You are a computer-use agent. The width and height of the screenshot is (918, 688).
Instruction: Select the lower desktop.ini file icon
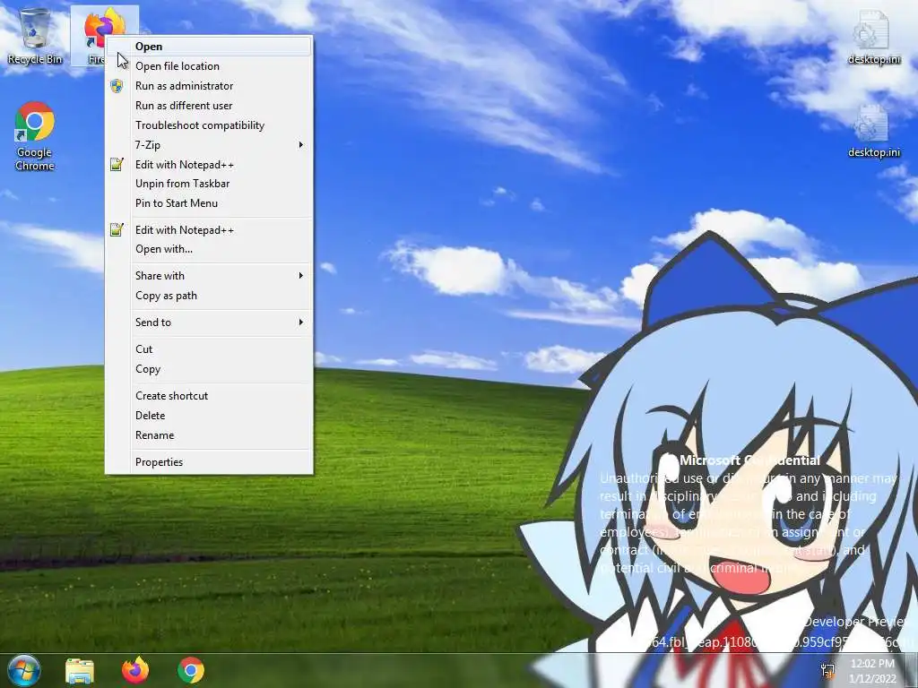[x=873, y=131]
